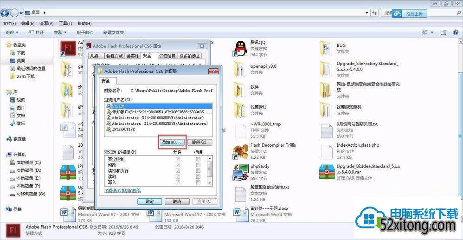This screenshot has height=240, width=463.
Task: Select the Upgrade_BizIdea.Standard rar archive icon
Action: coord(327,172)
